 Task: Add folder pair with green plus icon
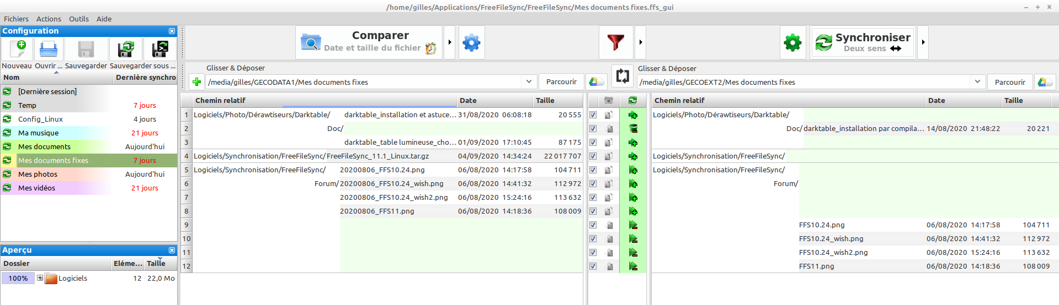click(x=196, y=82)
